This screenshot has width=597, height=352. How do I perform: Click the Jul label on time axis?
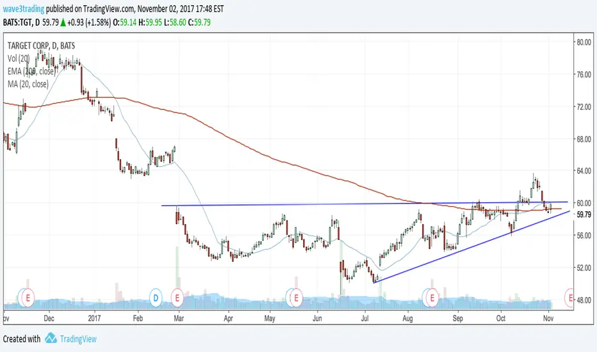pos(364,319)
